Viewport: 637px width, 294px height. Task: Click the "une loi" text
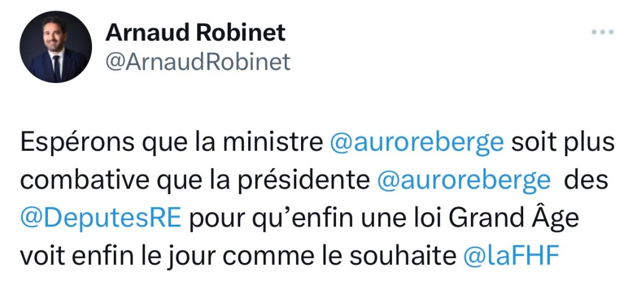[391, 218]
